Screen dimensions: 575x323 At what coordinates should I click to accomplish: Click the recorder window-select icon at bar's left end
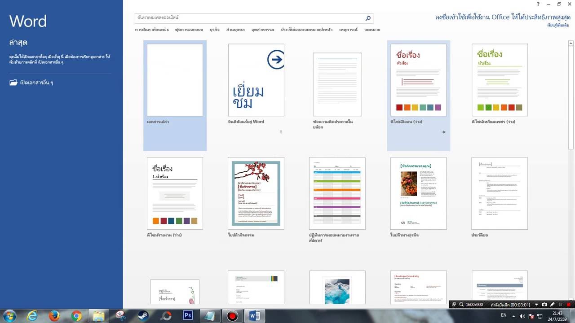(454, 305)
